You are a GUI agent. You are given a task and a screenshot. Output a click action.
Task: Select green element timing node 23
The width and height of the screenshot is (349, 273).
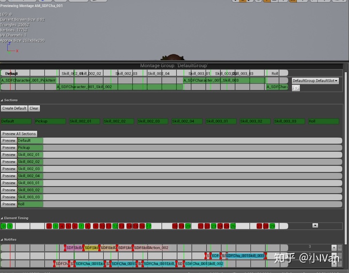pyautogui.click(x=213, y=226)
